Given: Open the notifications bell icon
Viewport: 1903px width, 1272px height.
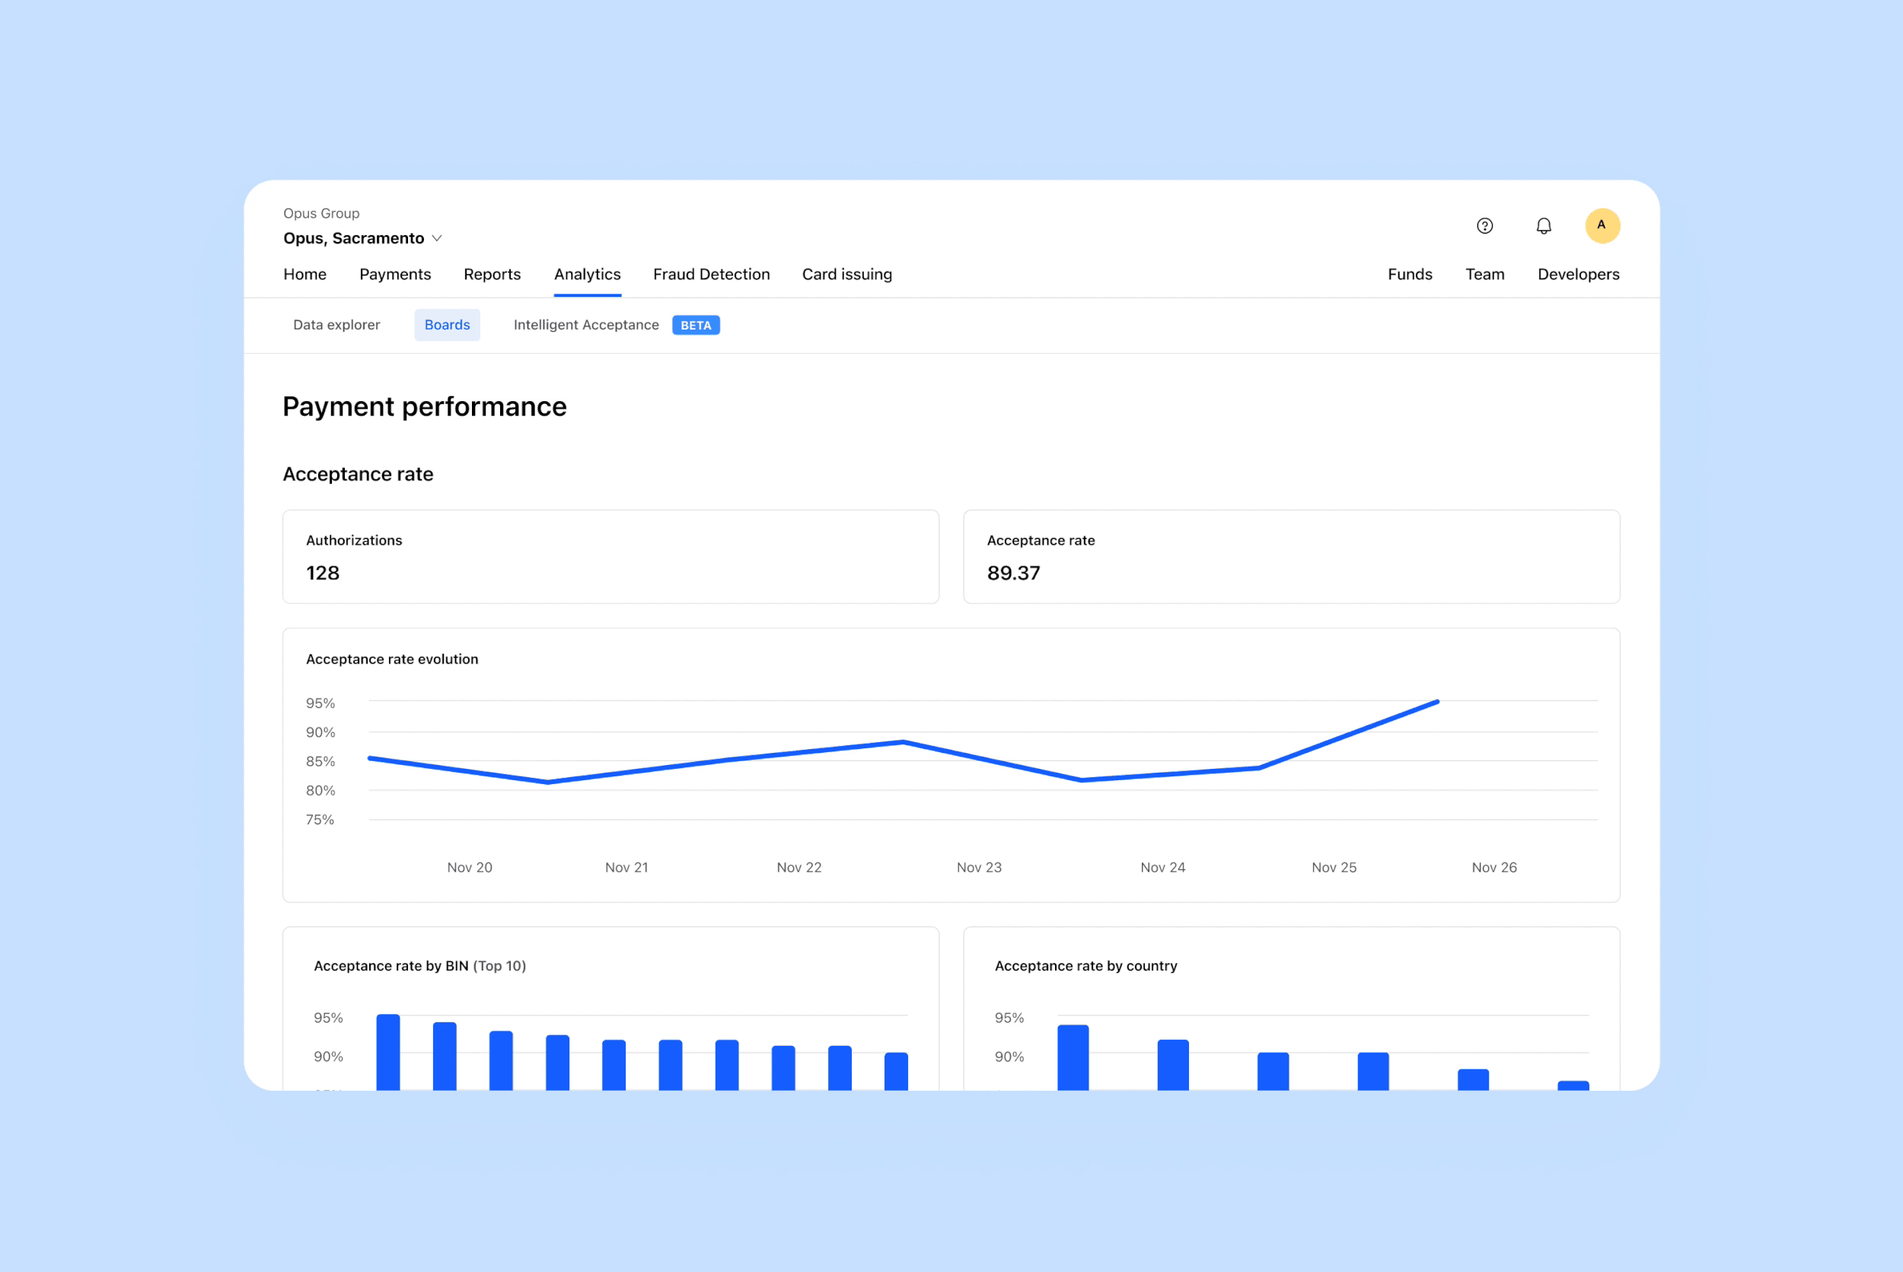Looking at the screenshot, I should click(x=1544, y=225).
